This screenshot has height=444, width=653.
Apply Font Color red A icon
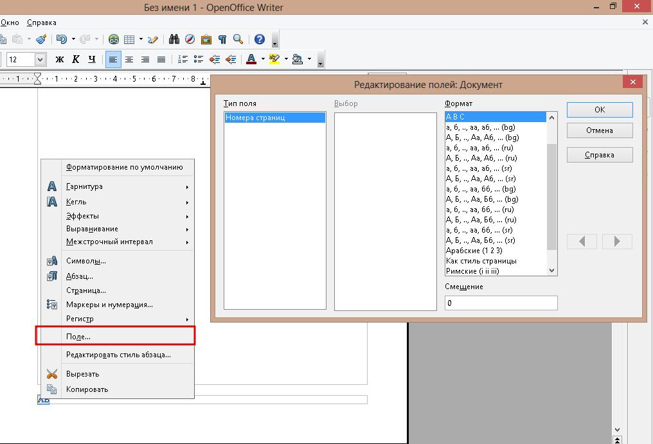[251, 60]
